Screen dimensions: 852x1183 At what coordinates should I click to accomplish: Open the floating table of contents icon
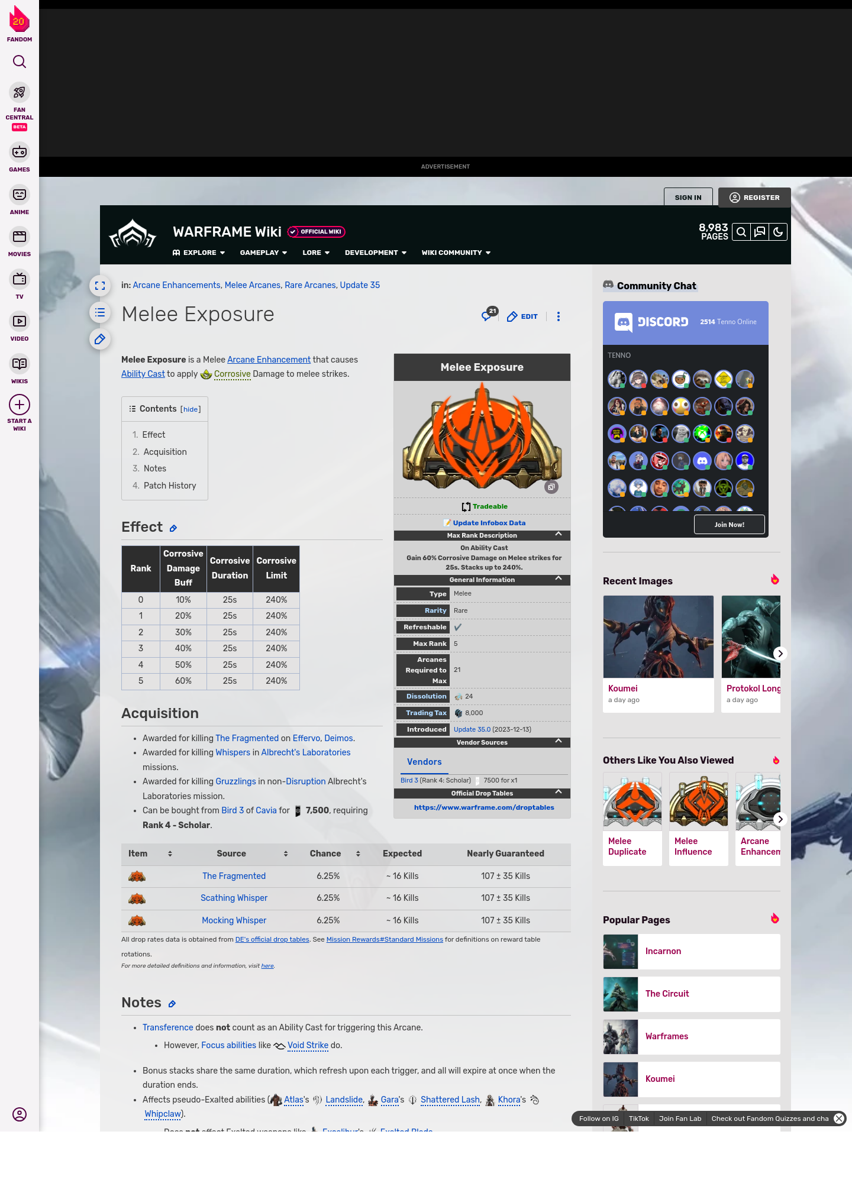click(x=100, y=312)
